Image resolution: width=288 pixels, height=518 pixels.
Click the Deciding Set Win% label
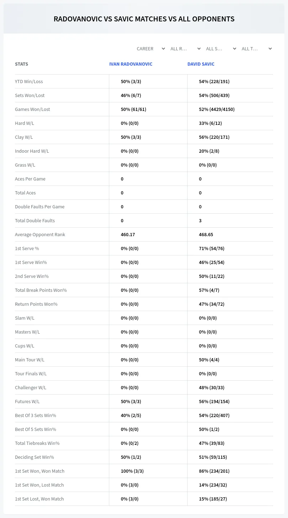coord(35,457)
